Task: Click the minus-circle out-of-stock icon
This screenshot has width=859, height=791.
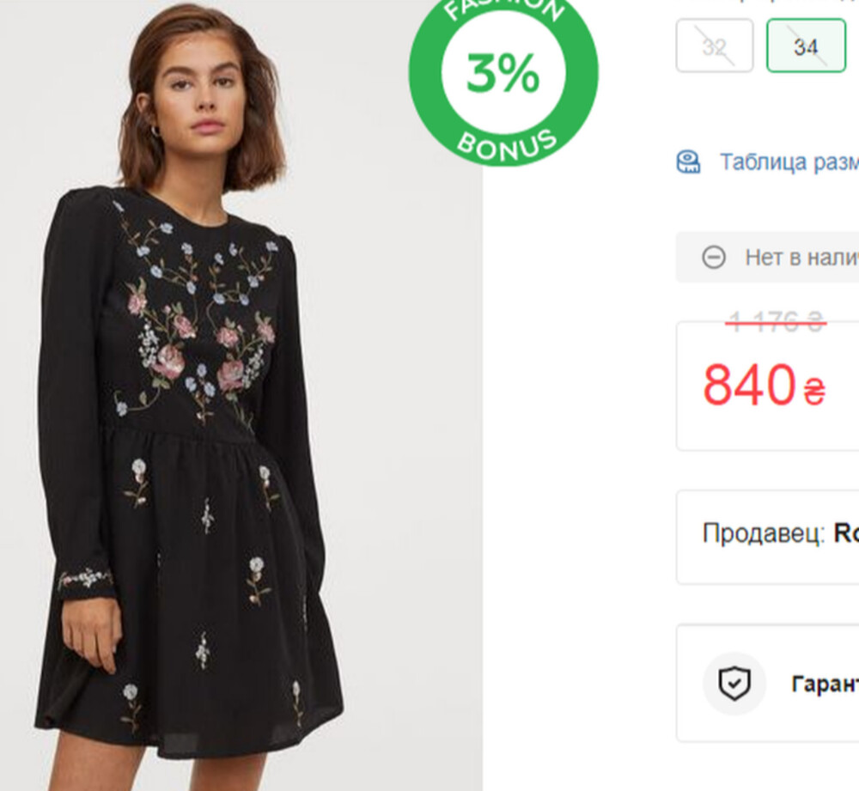Action: click(x=714, y=257)
